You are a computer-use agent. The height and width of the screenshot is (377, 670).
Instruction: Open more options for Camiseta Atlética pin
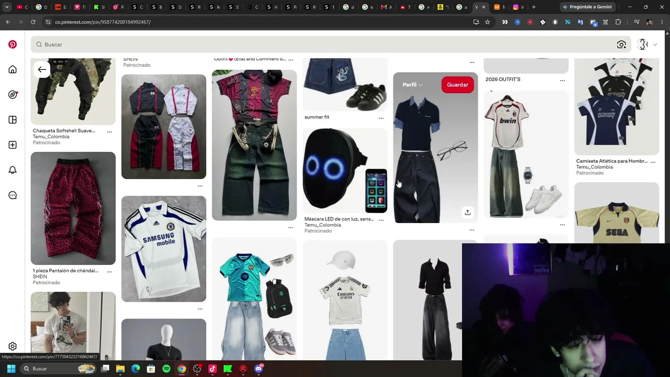[653, 162]
